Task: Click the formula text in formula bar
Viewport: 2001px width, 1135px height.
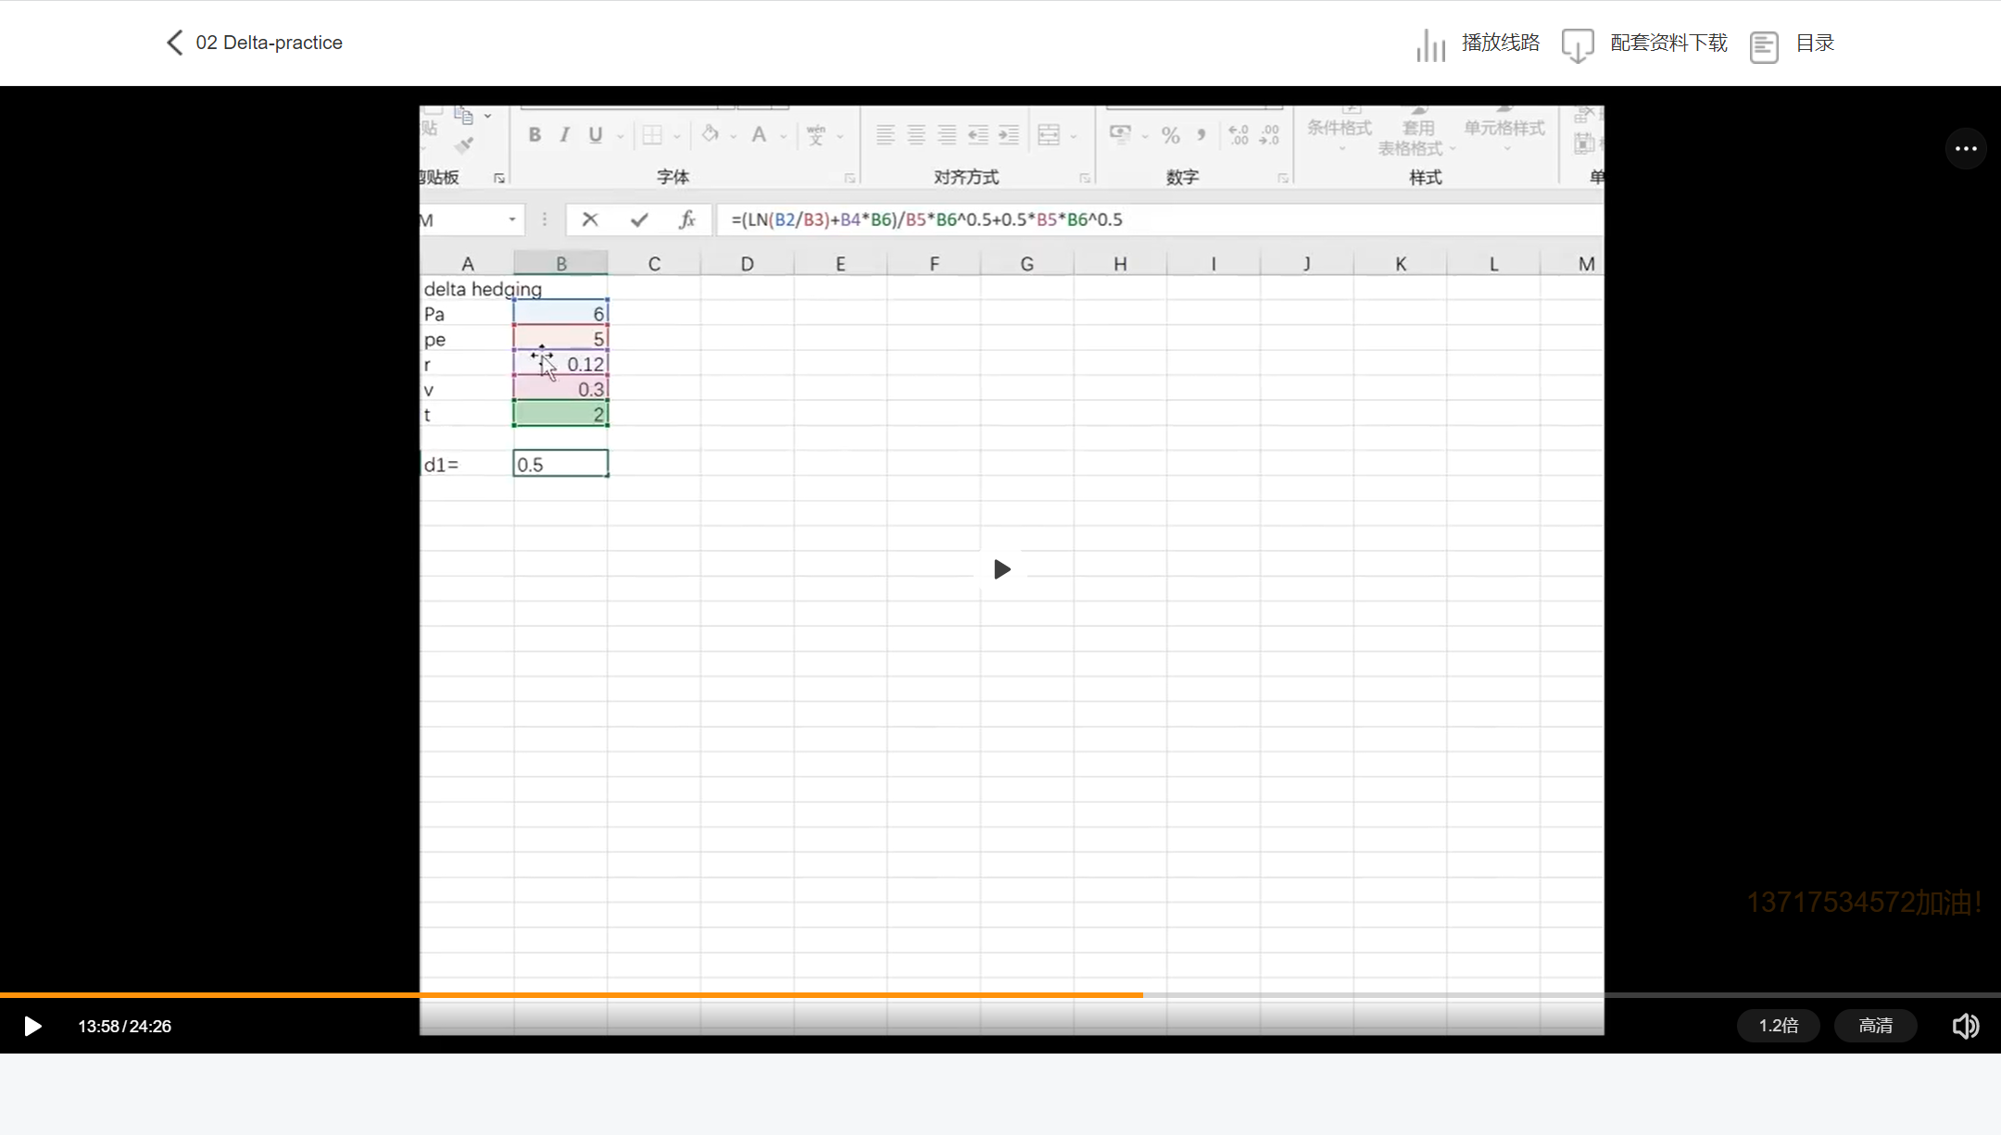Action: [926, 219]
